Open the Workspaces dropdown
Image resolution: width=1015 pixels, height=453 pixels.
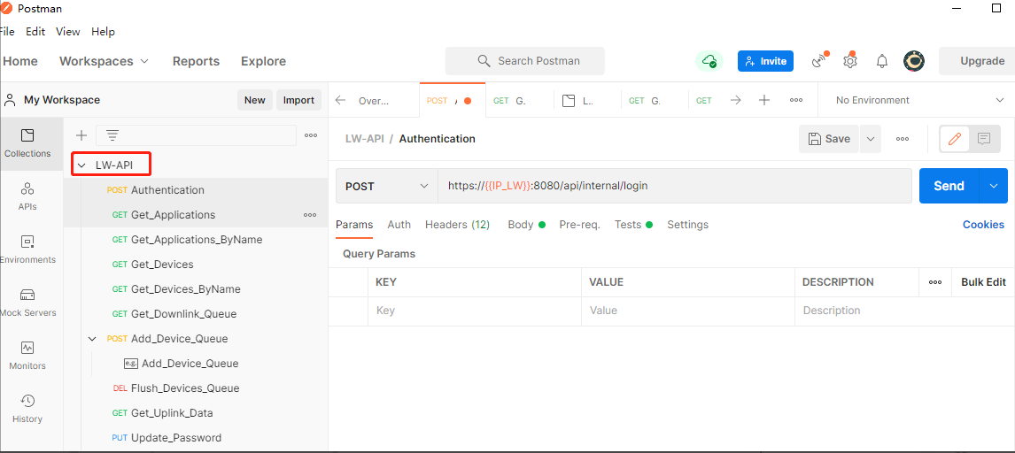coord(105,61)
